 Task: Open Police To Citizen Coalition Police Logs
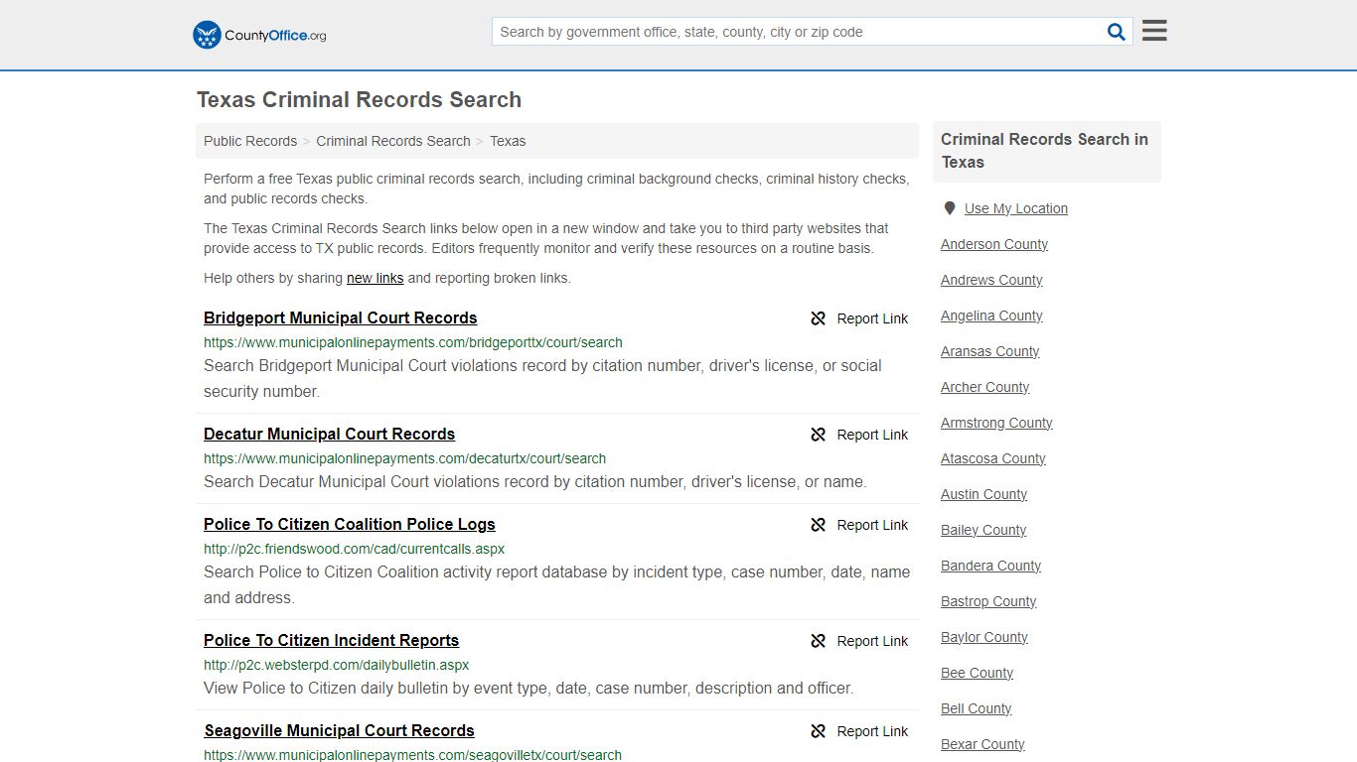349,524
